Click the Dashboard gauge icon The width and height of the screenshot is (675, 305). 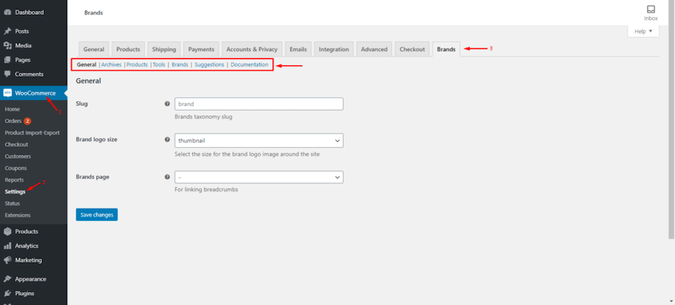coord(7,13)
